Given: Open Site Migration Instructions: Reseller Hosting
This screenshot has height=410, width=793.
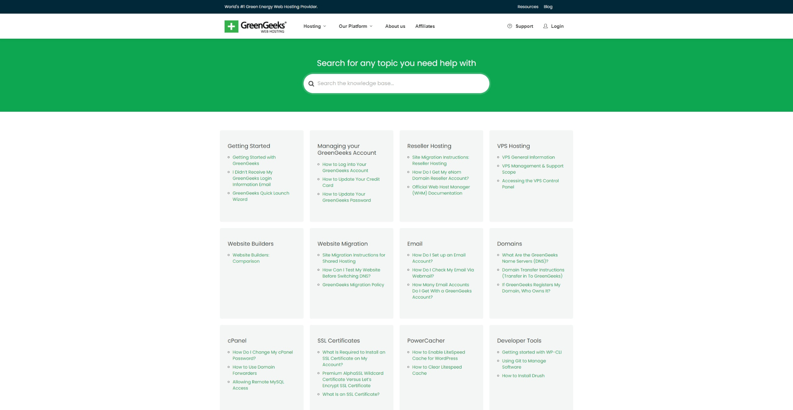Looking at the screenshot, I should pyautogui.click(x=441, y=160).
